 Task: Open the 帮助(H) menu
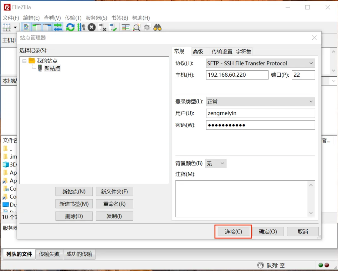tap(141, 18)
